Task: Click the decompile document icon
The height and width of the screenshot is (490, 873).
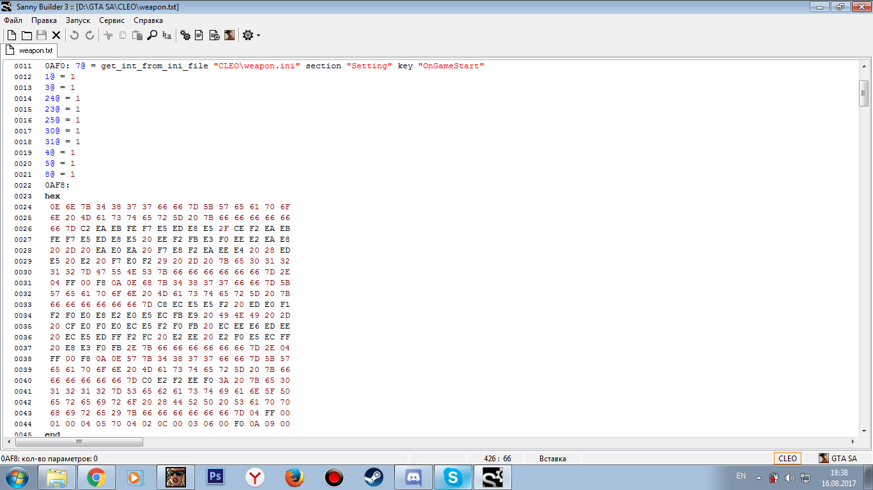Action: point(199,36)
